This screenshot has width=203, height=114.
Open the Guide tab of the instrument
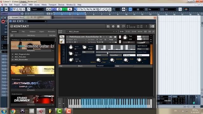124,66
